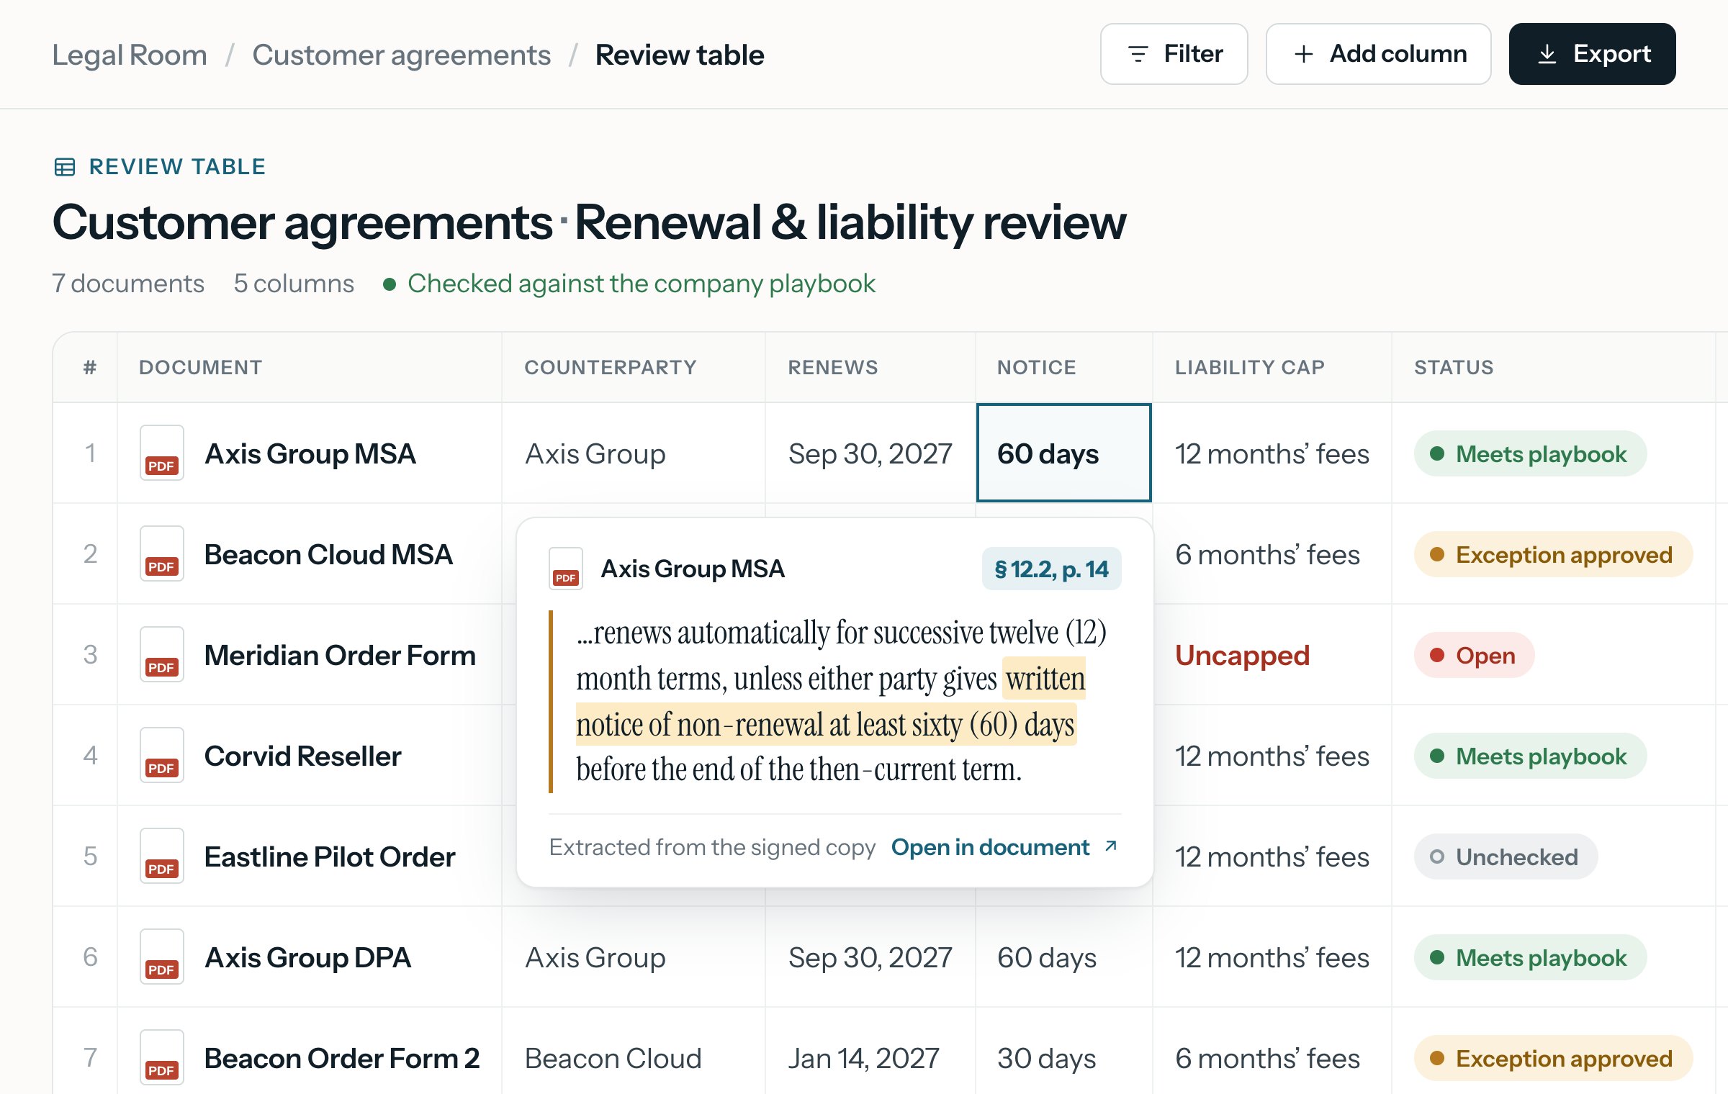The width and height of the screenshot is (1728, 1094).
Task: Export the review table
Action: (x=1593, y=54)
